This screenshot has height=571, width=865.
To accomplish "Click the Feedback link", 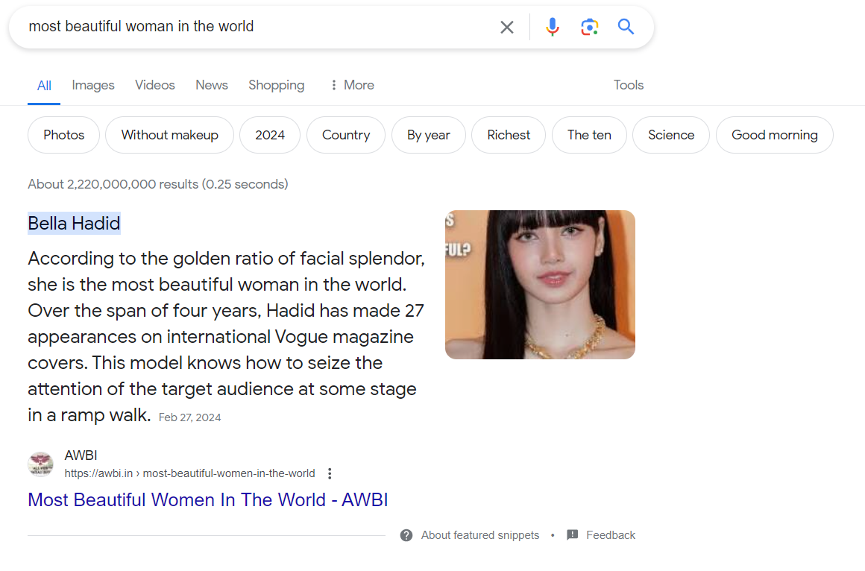I will [x=611, y=535].
